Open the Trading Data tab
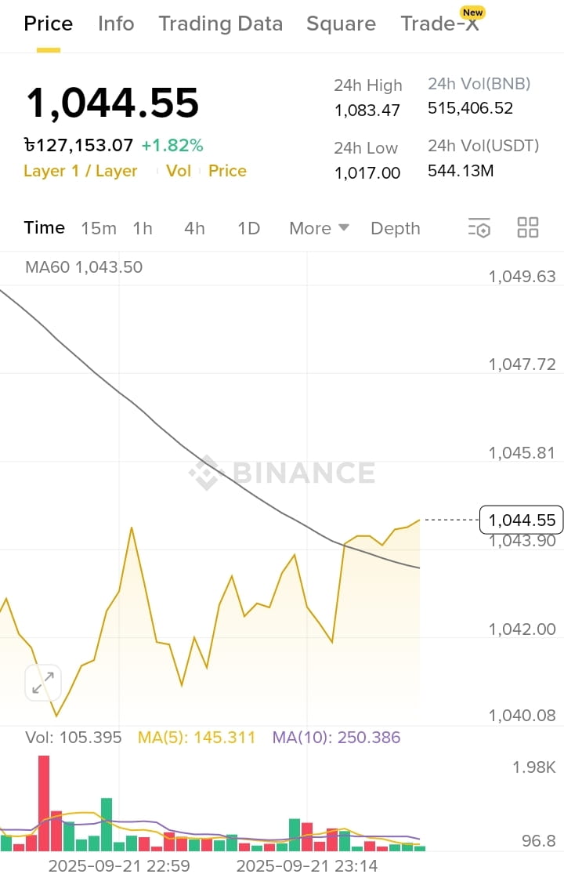Viewport: 564px width, 874px height. pos(220,24)
